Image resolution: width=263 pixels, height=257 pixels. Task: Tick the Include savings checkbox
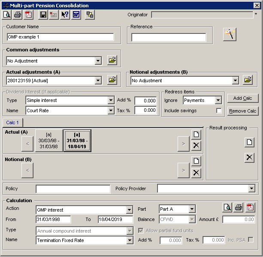[219, 111]
